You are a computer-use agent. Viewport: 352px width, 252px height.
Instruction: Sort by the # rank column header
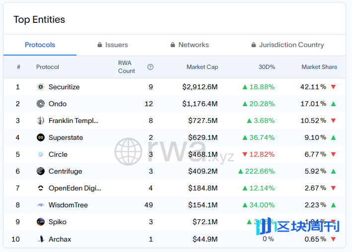point(19,67)
